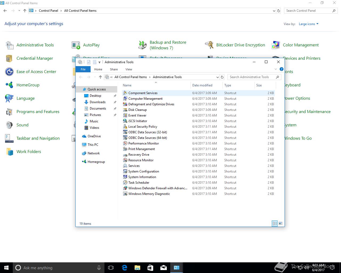Click the Search Control Panel field
This screenshot has width=341, height=273.
pos(311,11)
